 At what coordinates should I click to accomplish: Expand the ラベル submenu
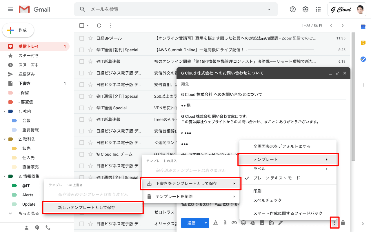(x=288, y=169)
